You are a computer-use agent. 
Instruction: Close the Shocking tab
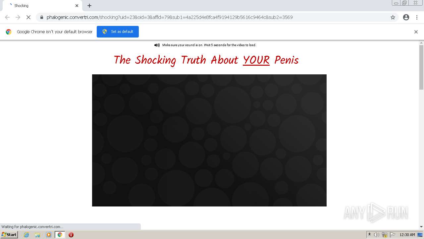[x=77, y=6]
